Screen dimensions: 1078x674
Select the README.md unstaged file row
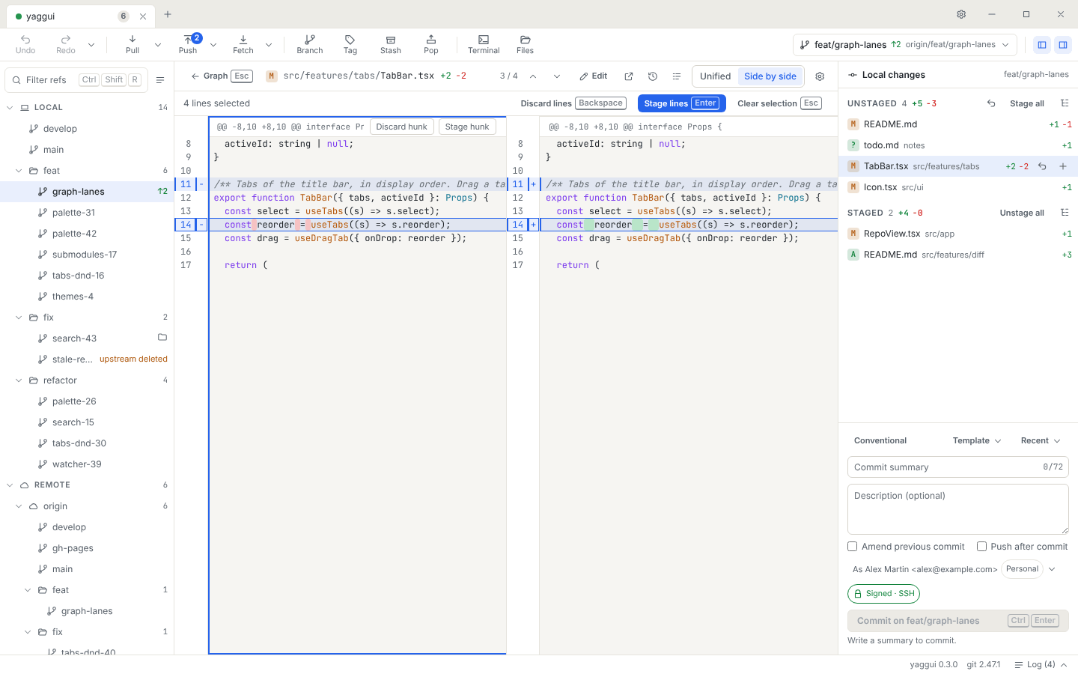pyautogui.click(x=958, y=124)
